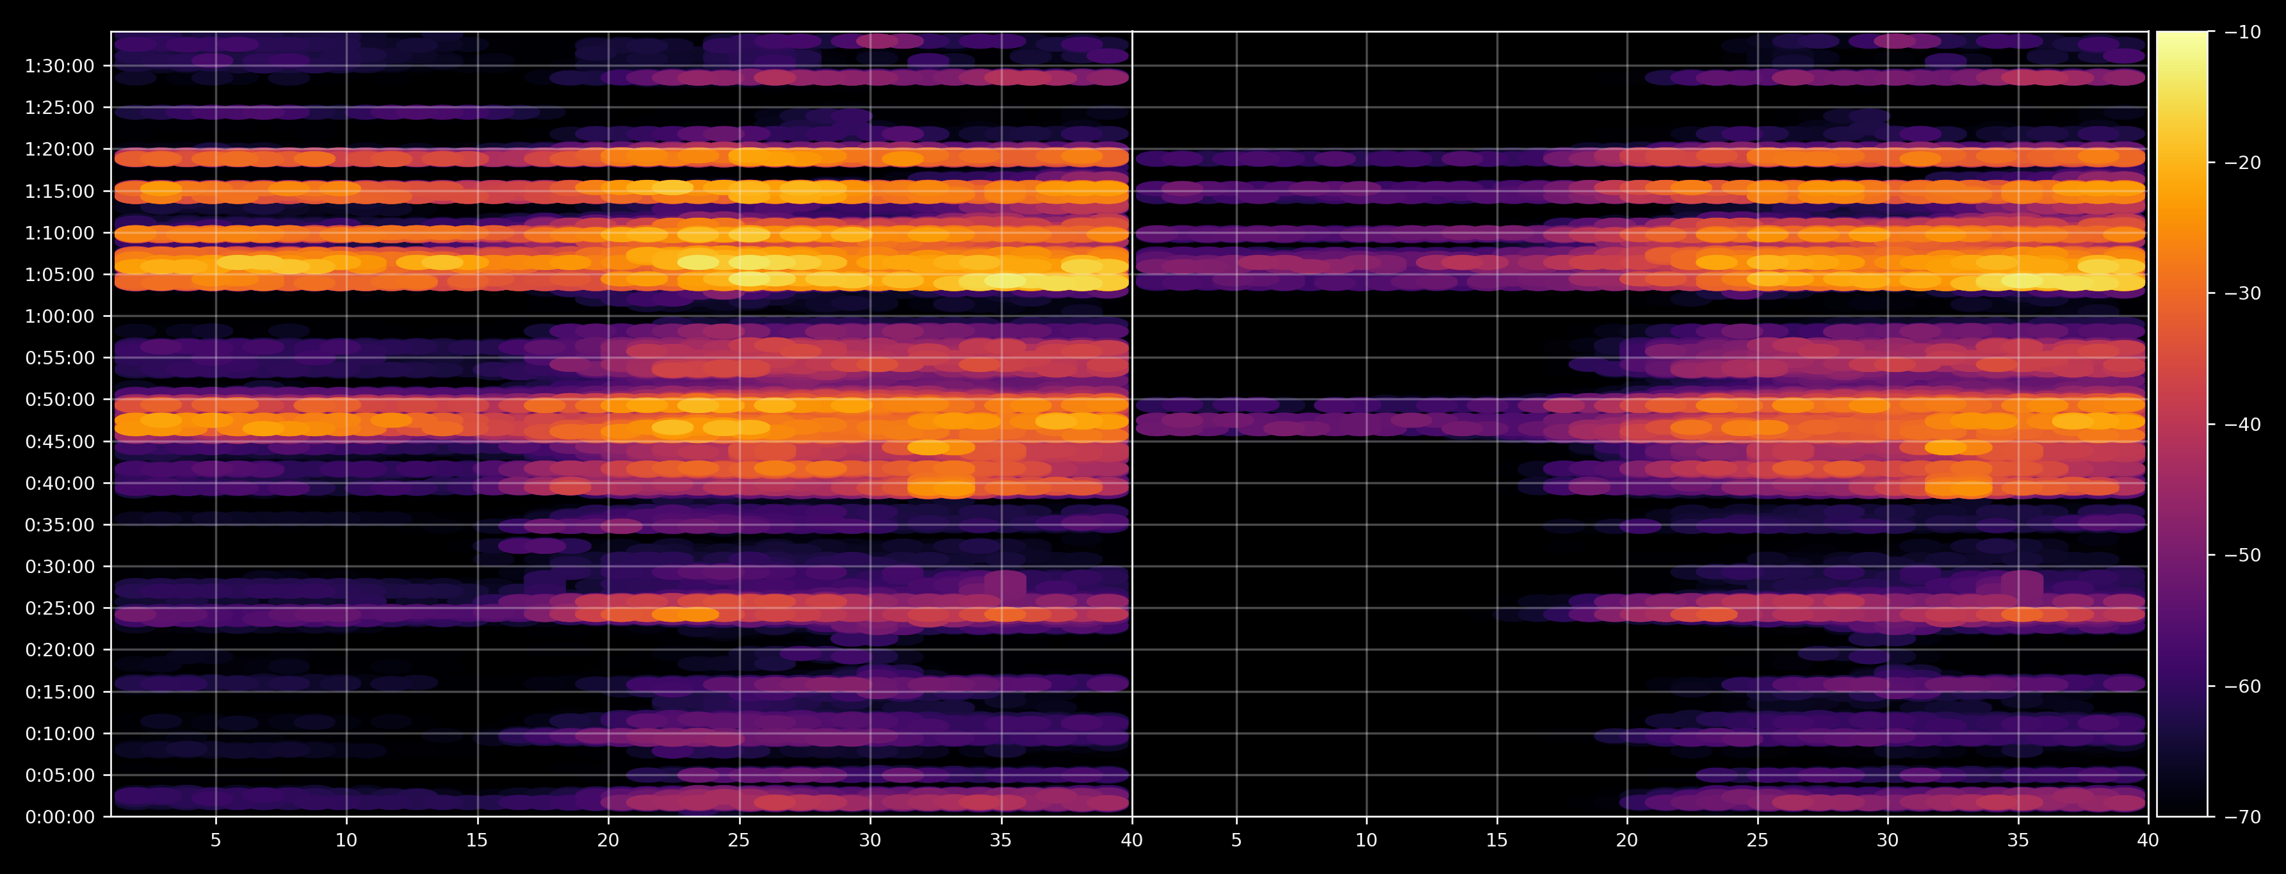The width and height of the screenshot is (2286, 874).
Task: Click left heatmap's x-axis tick 15
Action: coord(478,840)
